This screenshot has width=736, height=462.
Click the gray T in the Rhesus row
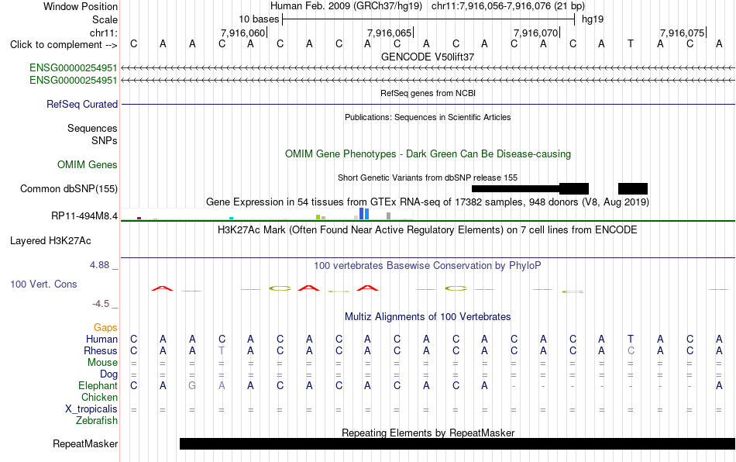[222, 350]
